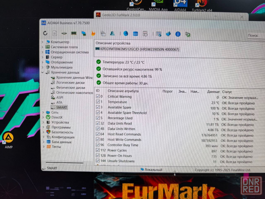Click the Данные column header
Image resolution: width=265 pixels, height=199 pixels.
pos(213,92)
